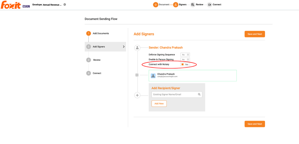Click the Add New button
This screenshot has height=144, width=299.
click(x=159, y=104)
